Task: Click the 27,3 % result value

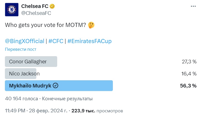Action: [189, 62]
